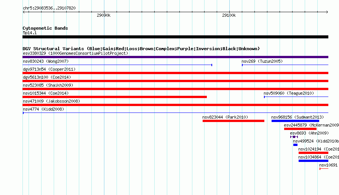Open the esv8693 (Ahn2009) label
Viewport: 339px width, 195px height.
pos(309,133)
